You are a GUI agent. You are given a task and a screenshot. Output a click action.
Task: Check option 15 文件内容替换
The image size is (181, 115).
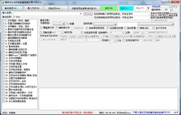(4, 61)
